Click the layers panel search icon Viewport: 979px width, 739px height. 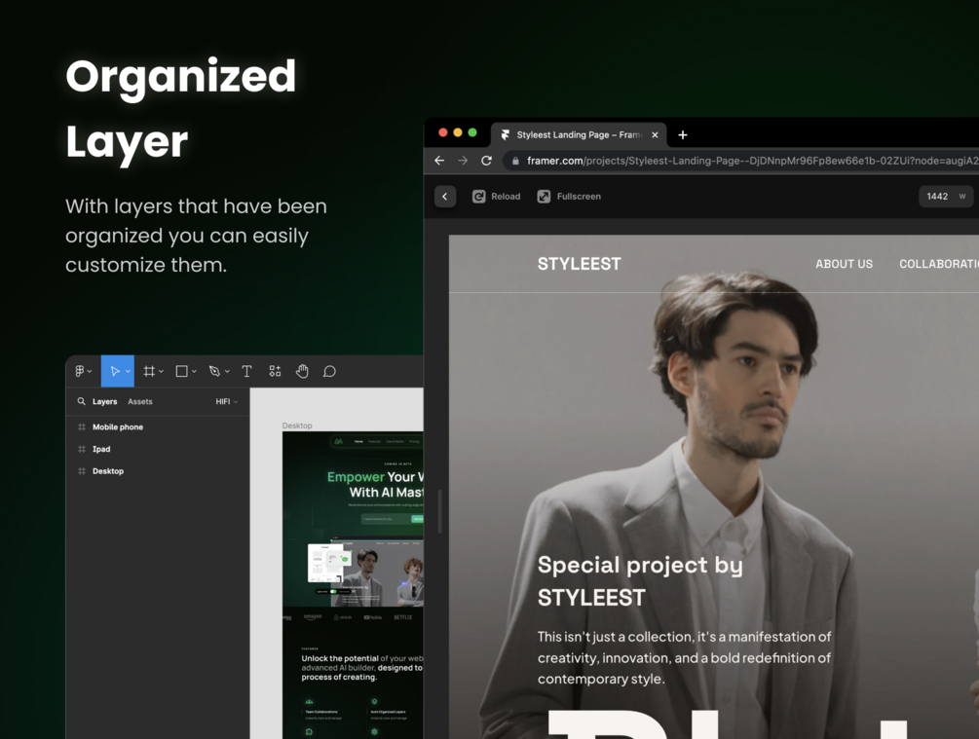pos(81,401)
